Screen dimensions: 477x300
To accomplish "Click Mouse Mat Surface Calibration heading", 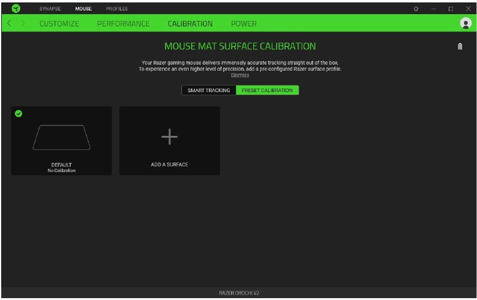I will [x=240, y=46].
